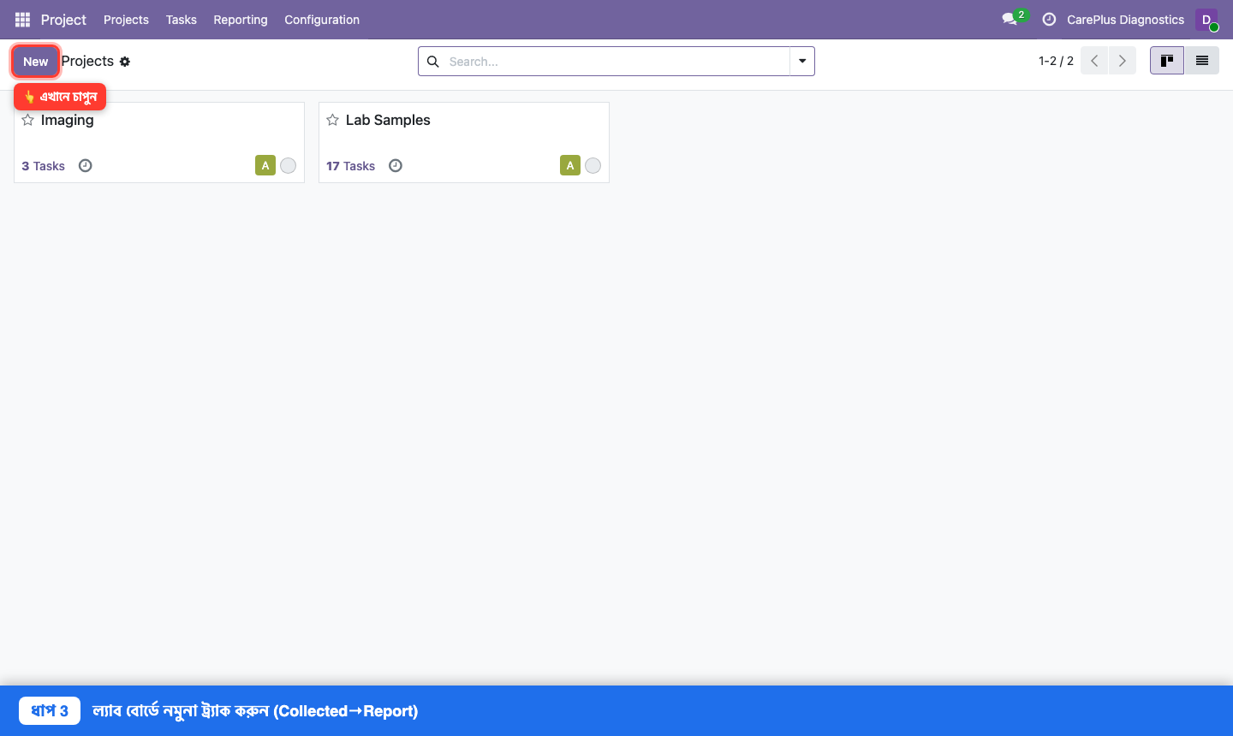Open the Lab Samples project card title
The image size is (1233, 736).
coord(388,120)
